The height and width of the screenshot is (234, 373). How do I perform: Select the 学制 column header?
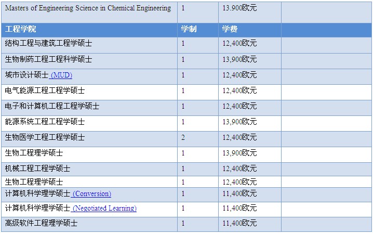(189, 29)
